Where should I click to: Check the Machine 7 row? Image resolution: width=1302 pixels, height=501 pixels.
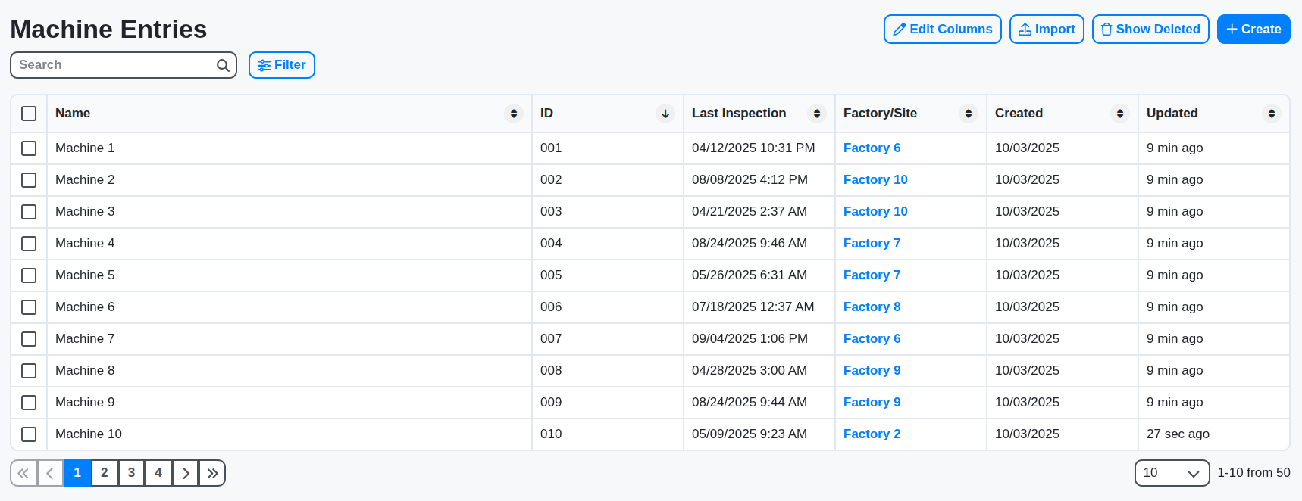tap(29, 339)
